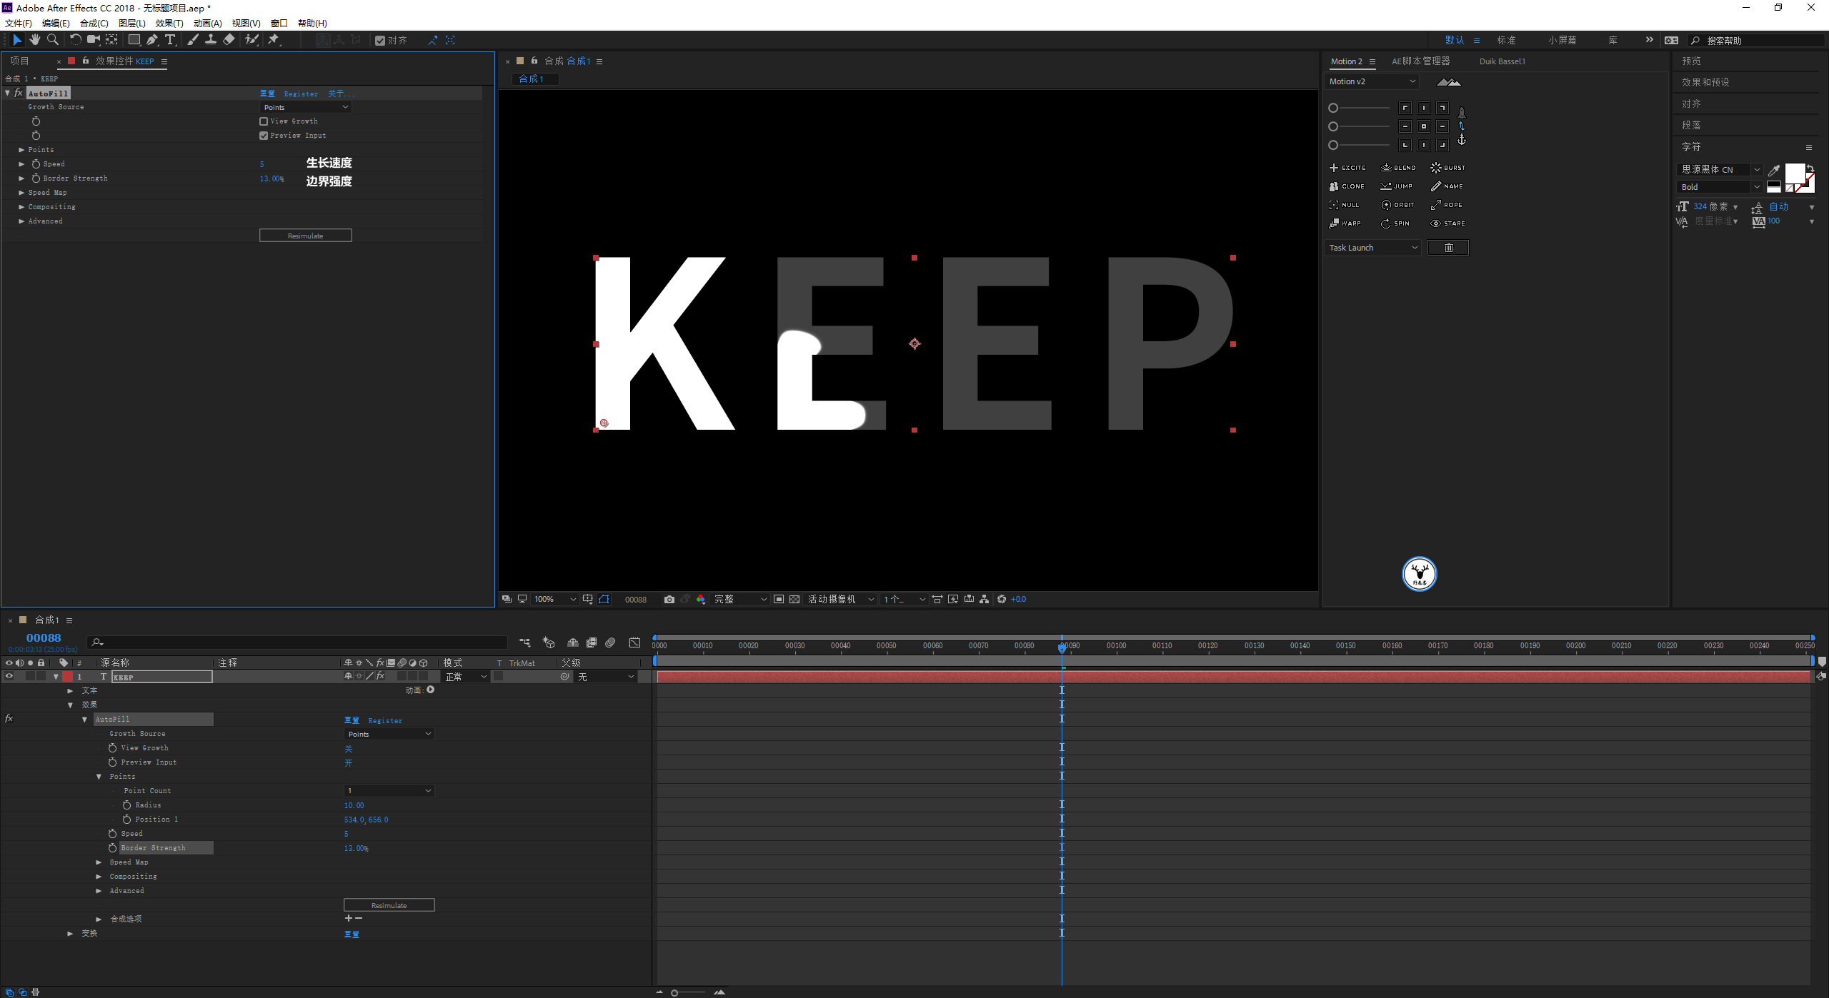Screen dimensions: 1829x998
Task: Click the Motion v2 ORBIT tool
Action: 1397,205
